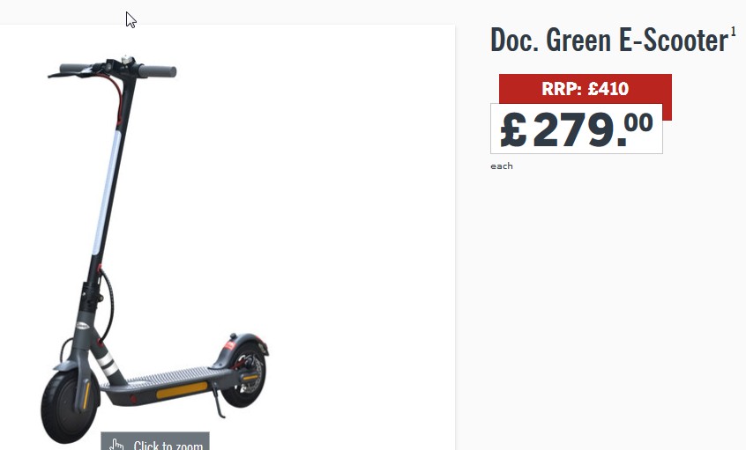Click the red brake cable near the handlebar
This screenshot has height=450, width=746.
coord(115,98)
